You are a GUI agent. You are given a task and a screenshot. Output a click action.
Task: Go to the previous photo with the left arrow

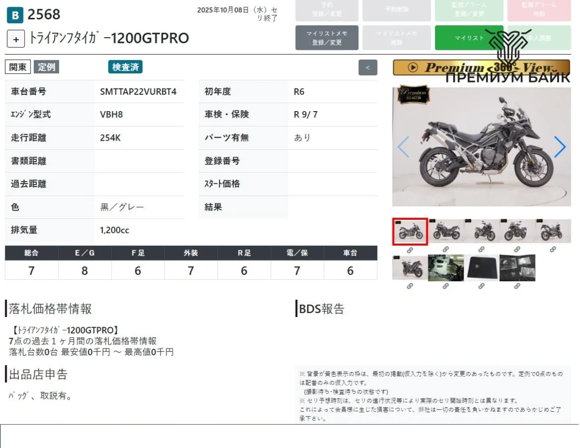[x=403, y=147]
